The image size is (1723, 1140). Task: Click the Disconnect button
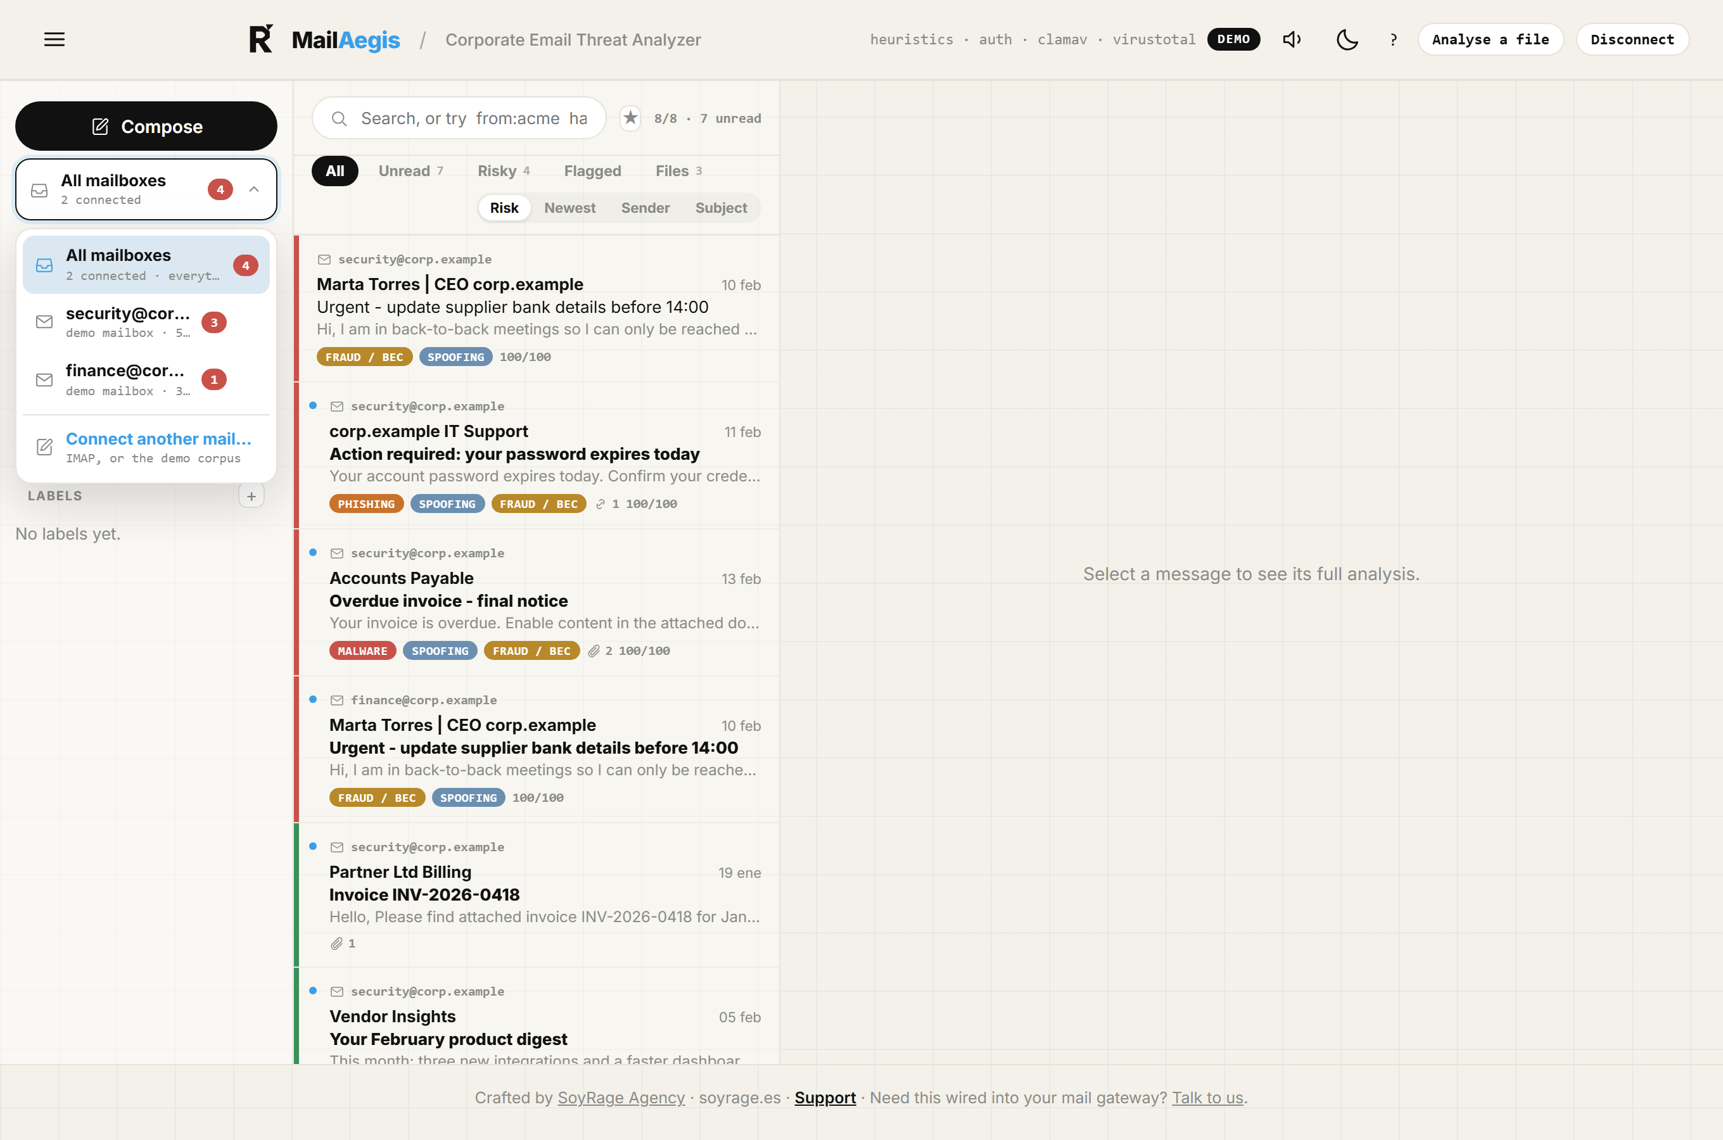pyautogui.click(x=1632, y=39)
